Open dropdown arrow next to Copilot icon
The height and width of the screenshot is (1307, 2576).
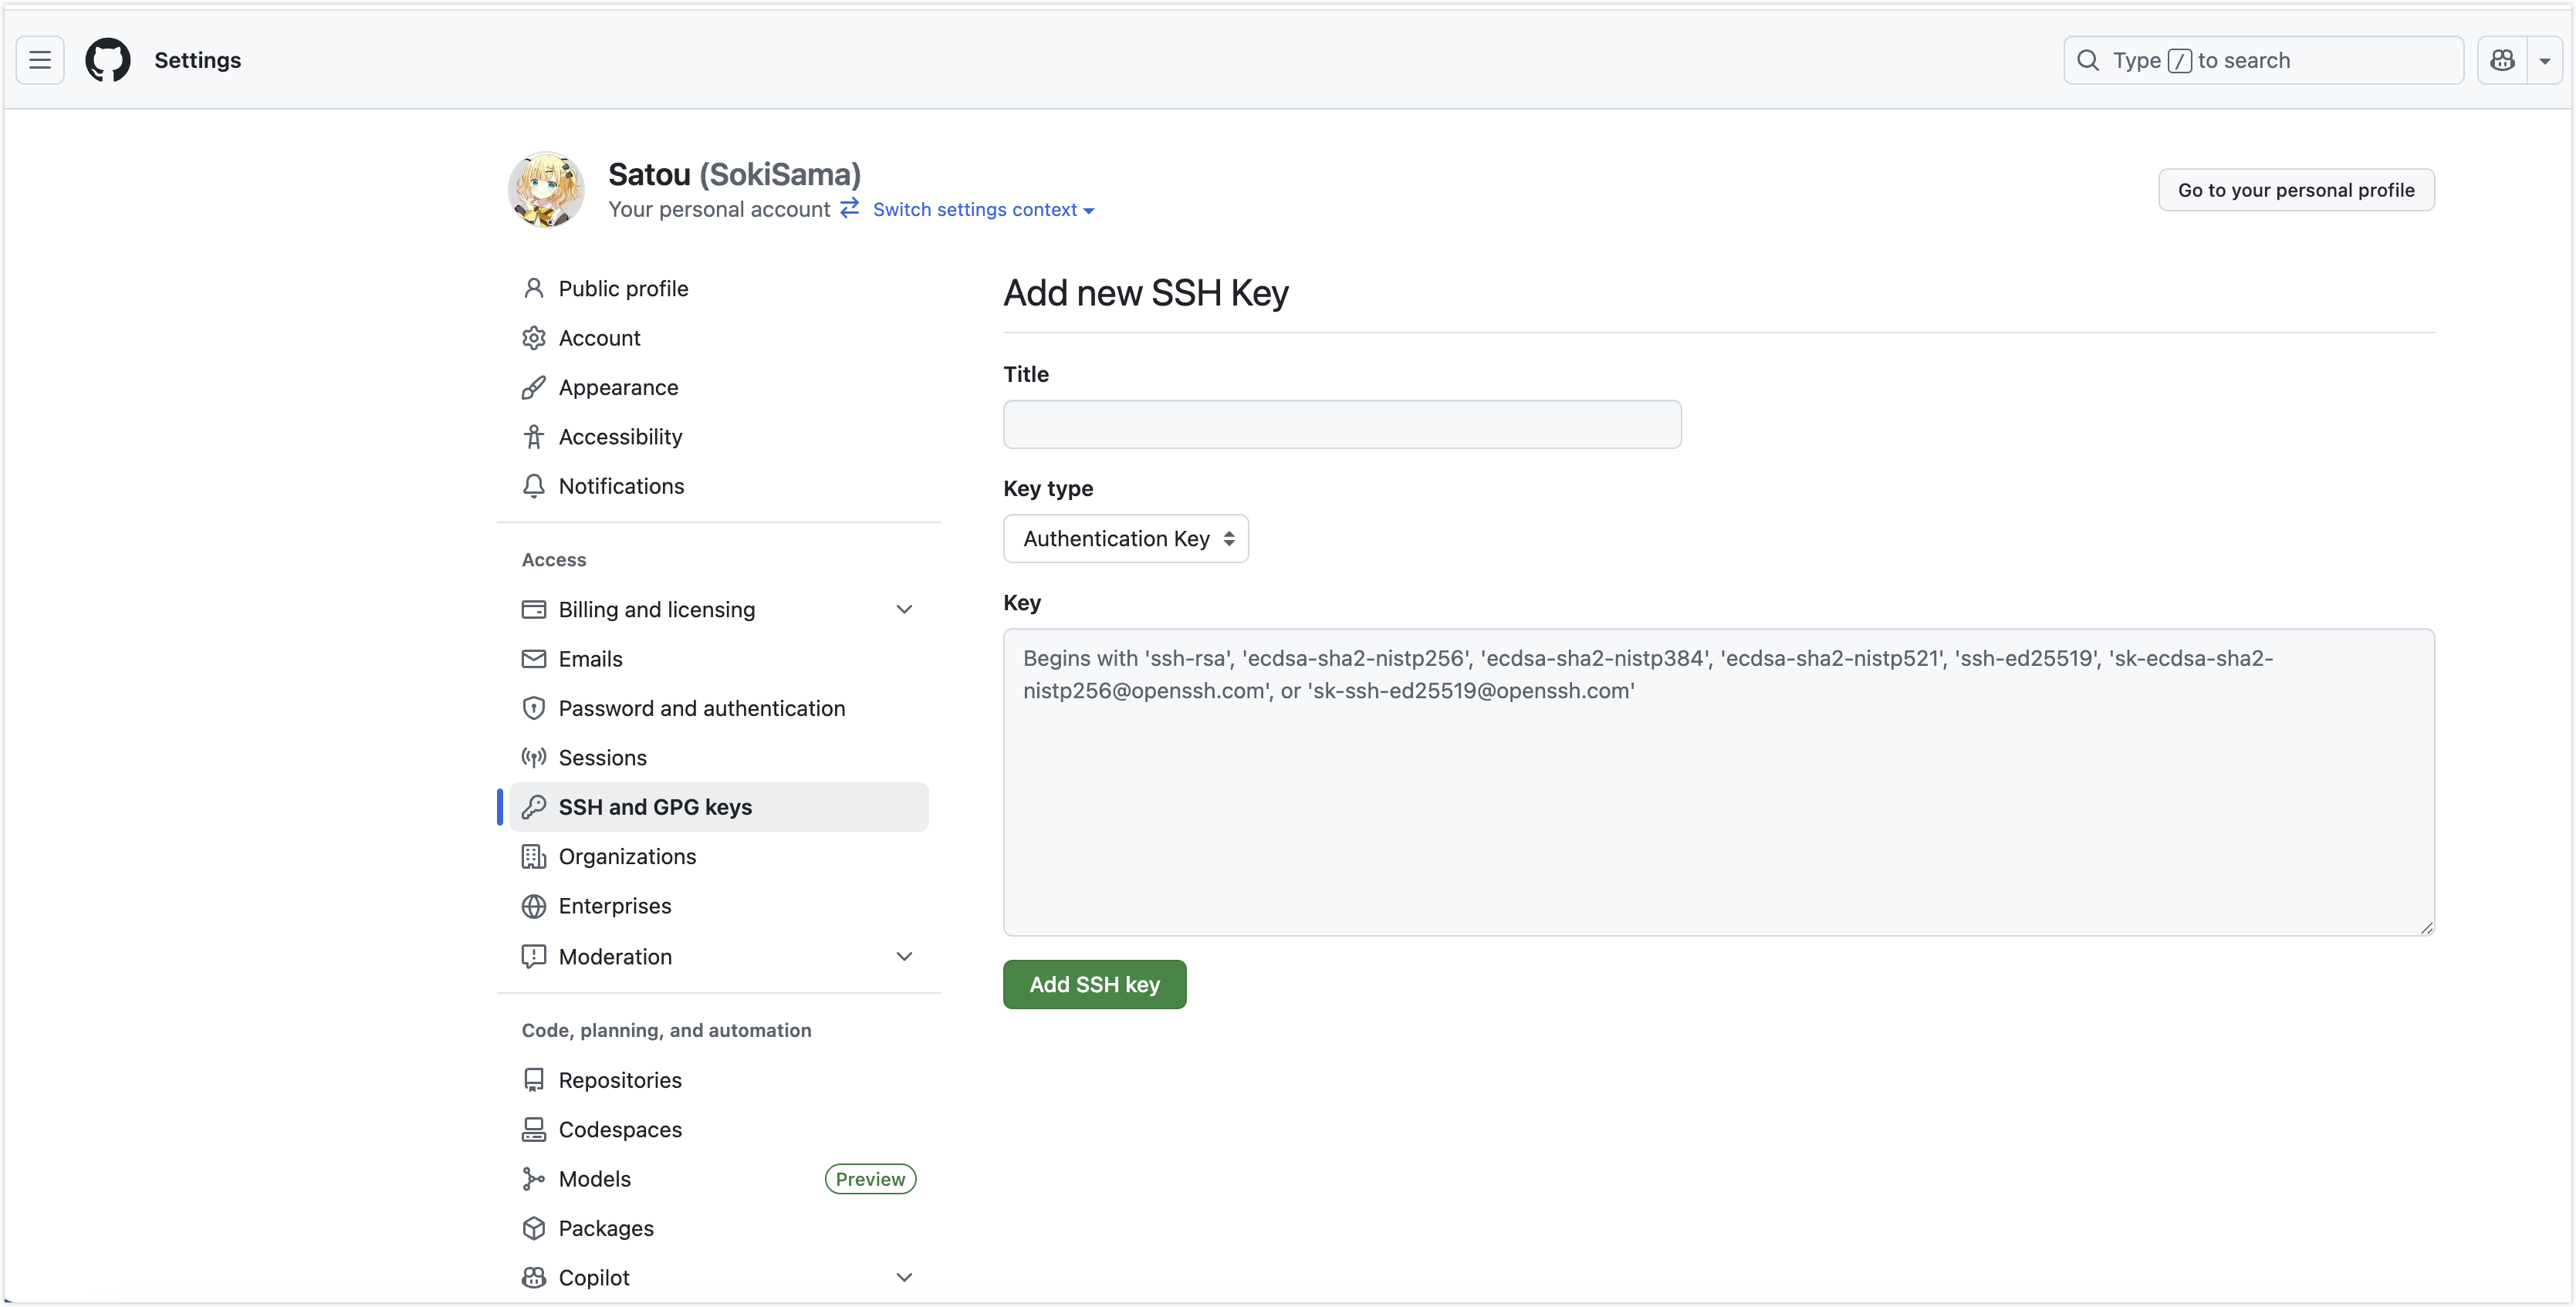click(x=2545, y=60)
